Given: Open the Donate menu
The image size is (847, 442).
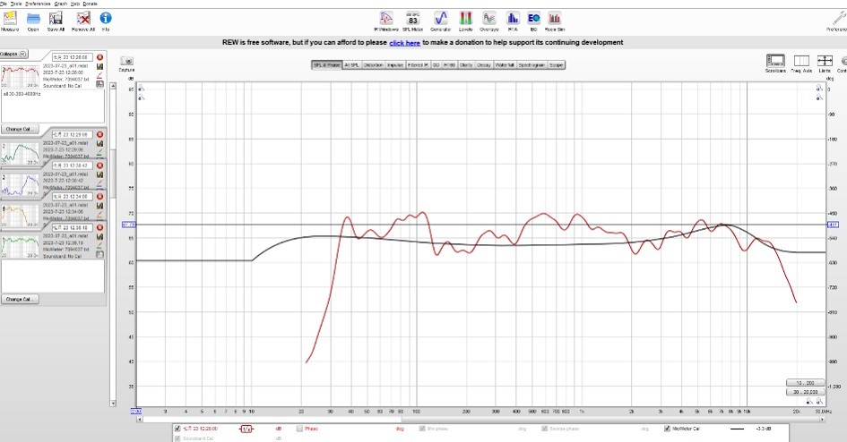Looking at the screenshot, I should click(x=91, y=4).
